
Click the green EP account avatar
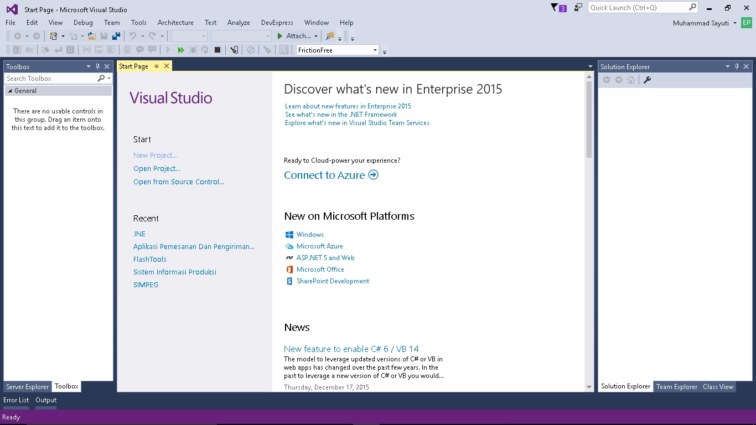click(x=747, y=23)
